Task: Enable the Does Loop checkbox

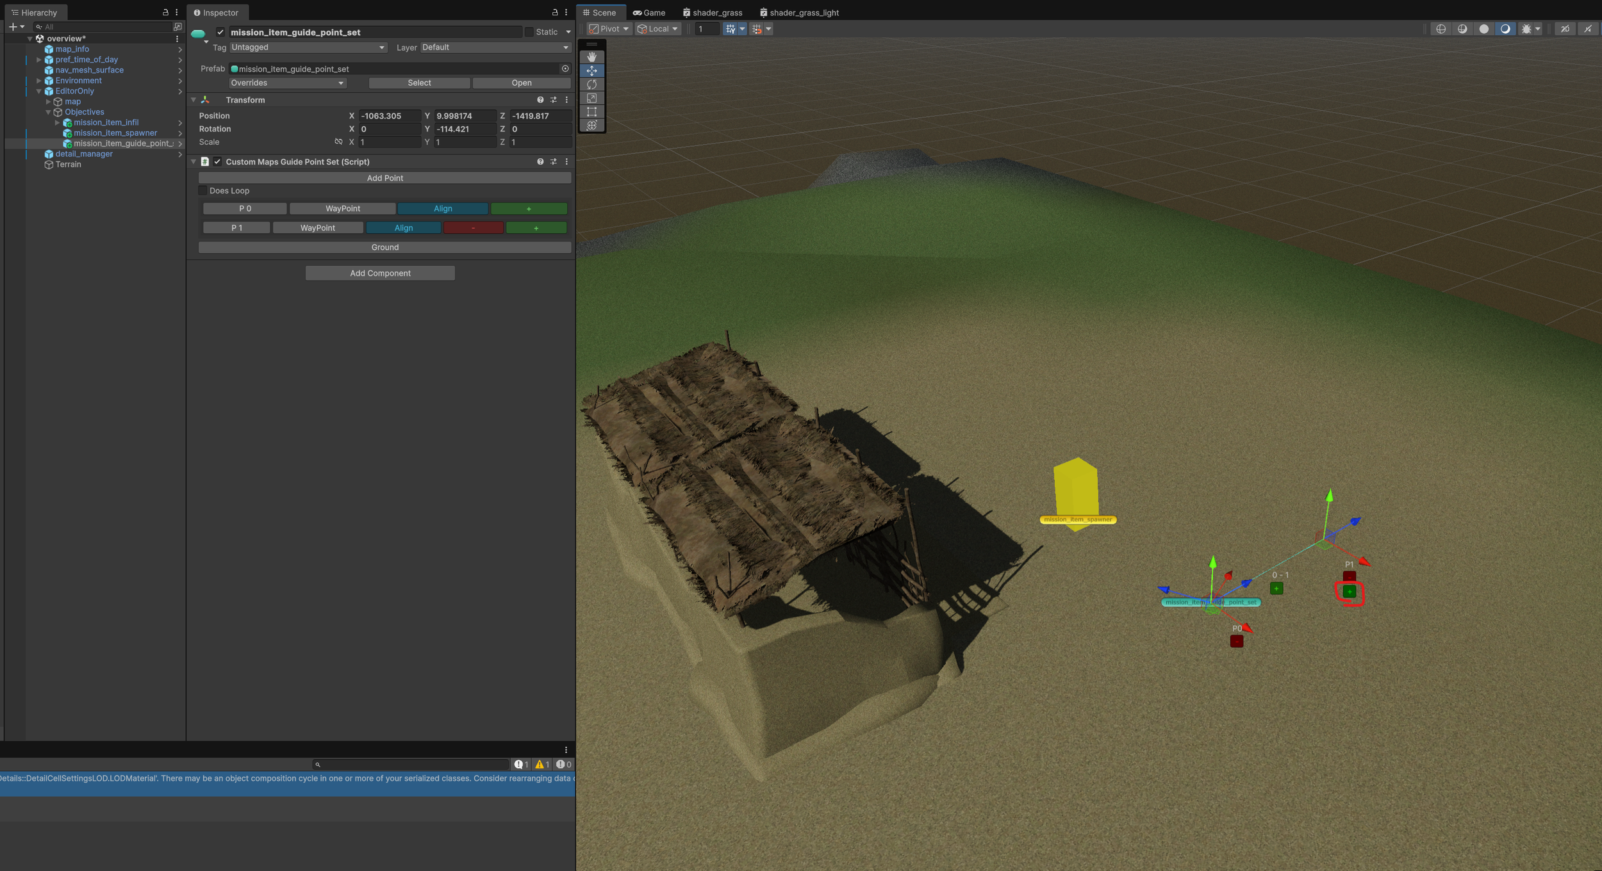Action: [203, 191]
